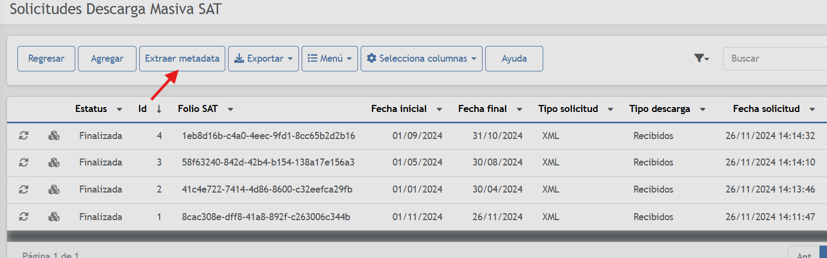Click end date 31/10/2024
The width and height of the screenshot is (827, 258).
pyautogui.click(x=497, y=136)
